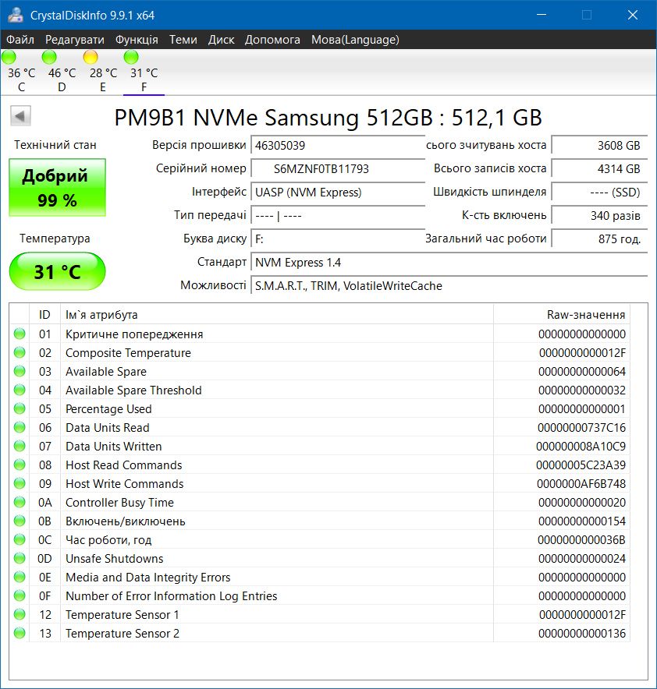657x689 pixels.
Task: Click the drive letter field F:
Action: [338, 239]
